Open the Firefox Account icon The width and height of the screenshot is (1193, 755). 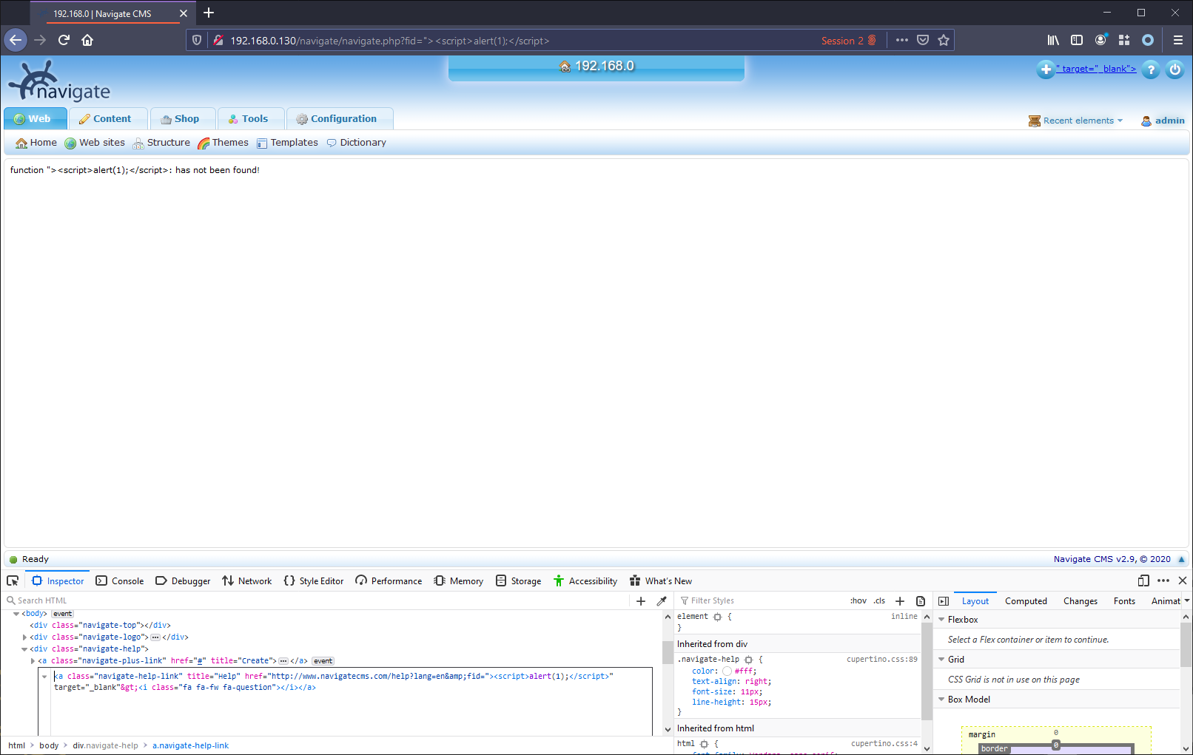tap(1100, 40)
